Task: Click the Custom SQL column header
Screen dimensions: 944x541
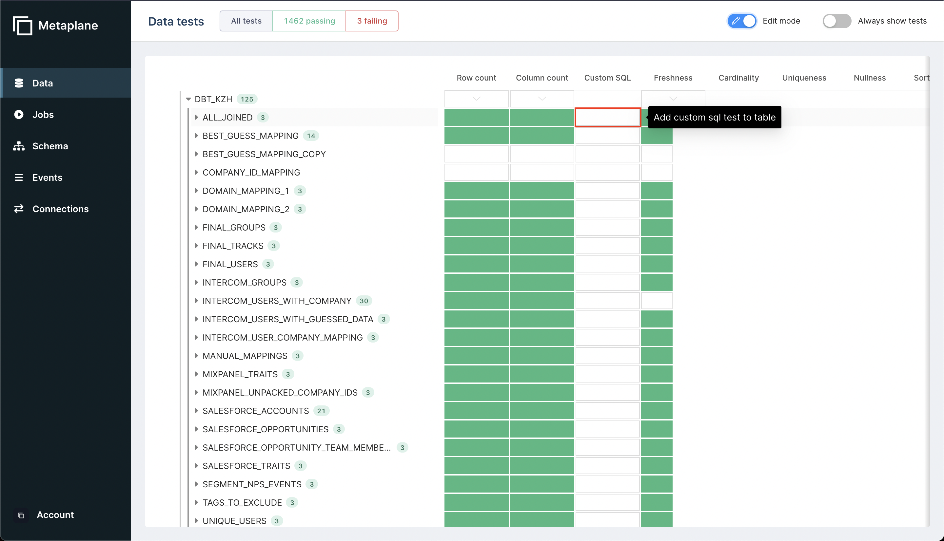Action: coord(607,78)
